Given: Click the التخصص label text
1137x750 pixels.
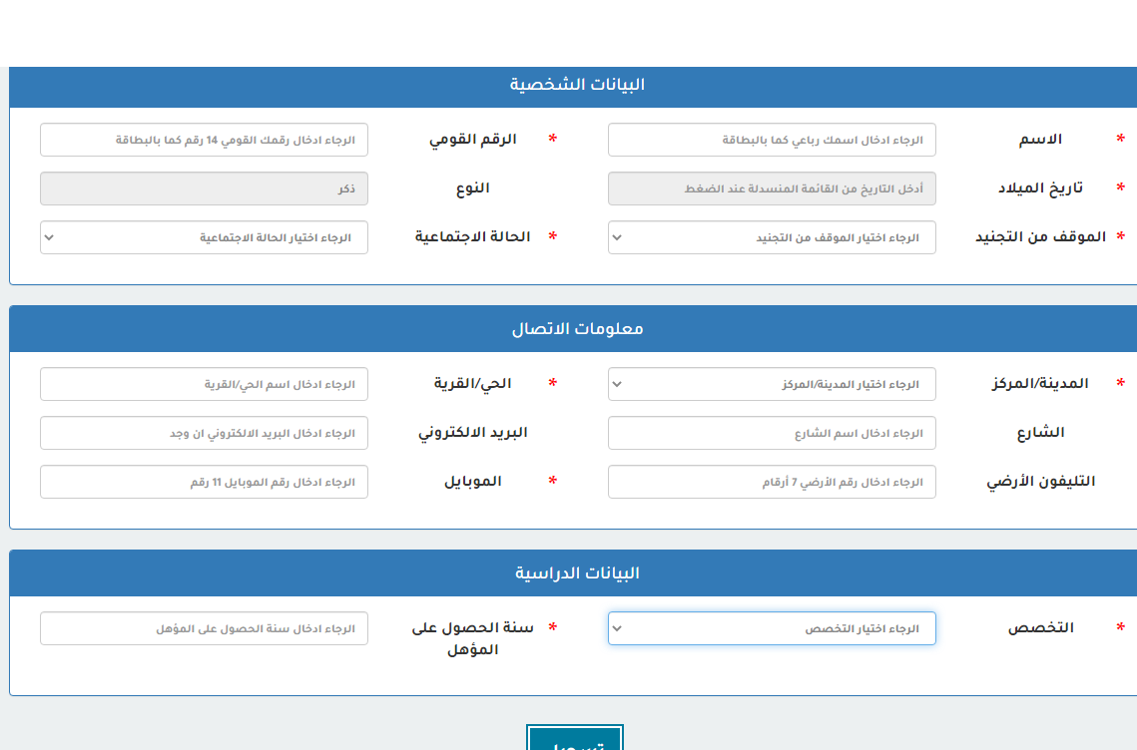Looking at the screenshot, I should pyautogui.click(x=1040, y=628).
